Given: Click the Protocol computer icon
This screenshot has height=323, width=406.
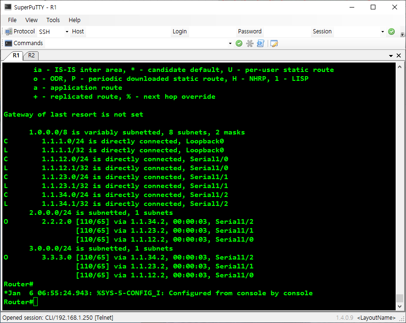Looking at the screenshot, I should 8,32.
